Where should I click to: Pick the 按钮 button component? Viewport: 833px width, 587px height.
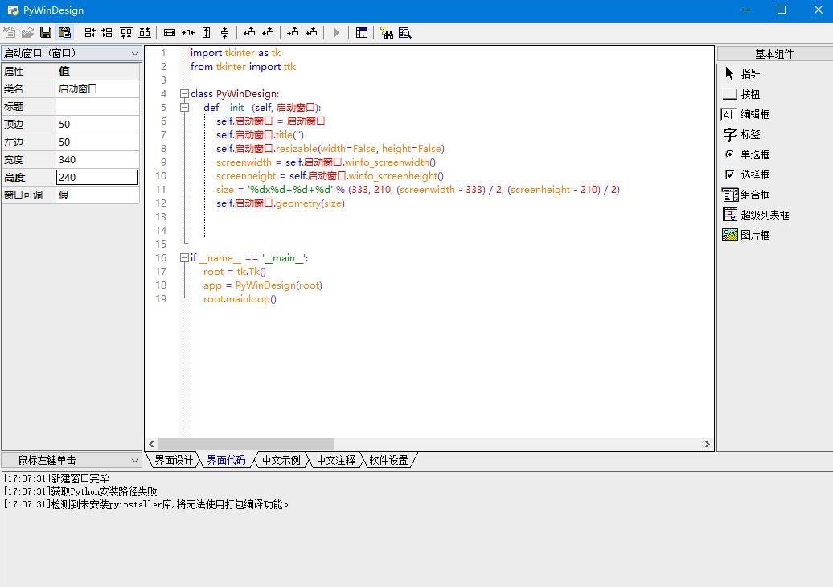(741, 94)
